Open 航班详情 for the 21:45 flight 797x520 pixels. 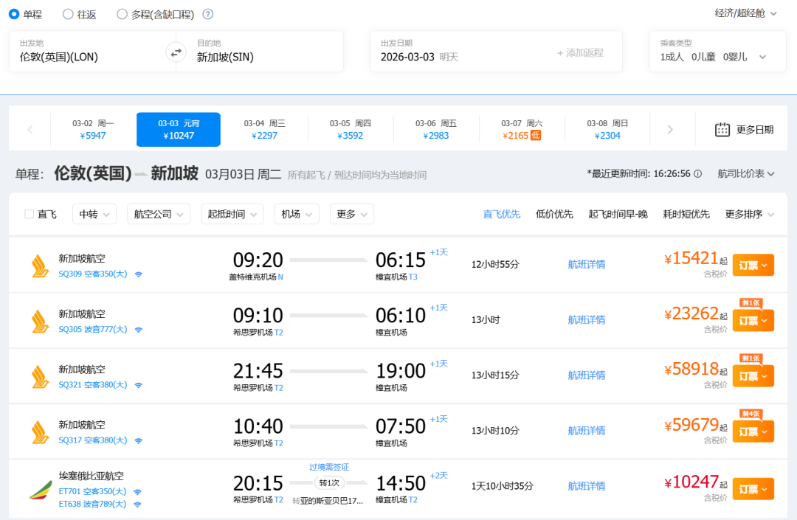tap(586, 375)
